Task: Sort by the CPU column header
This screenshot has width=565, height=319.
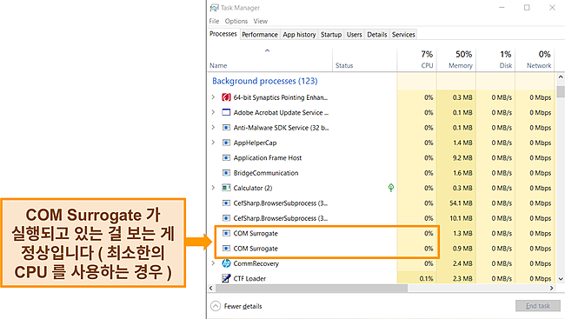Action: (417, 60)
